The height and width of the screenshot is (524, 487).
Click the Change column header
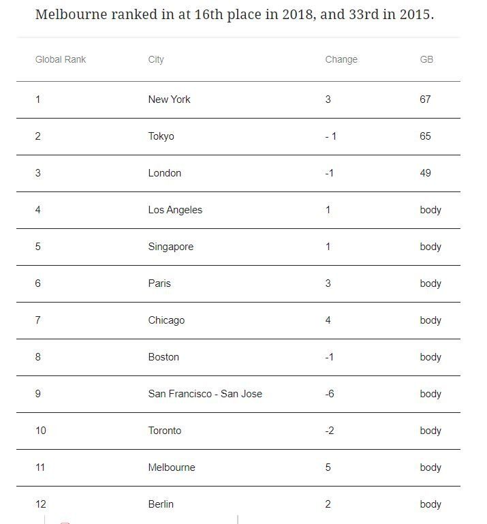[x=341, y=59]
